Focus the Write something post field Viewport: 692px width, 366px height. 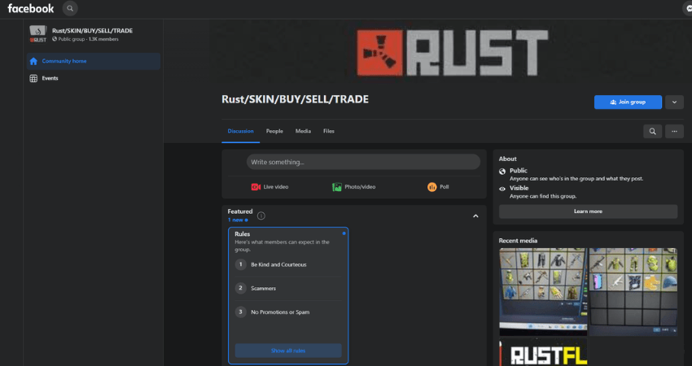tap(363, 162)
